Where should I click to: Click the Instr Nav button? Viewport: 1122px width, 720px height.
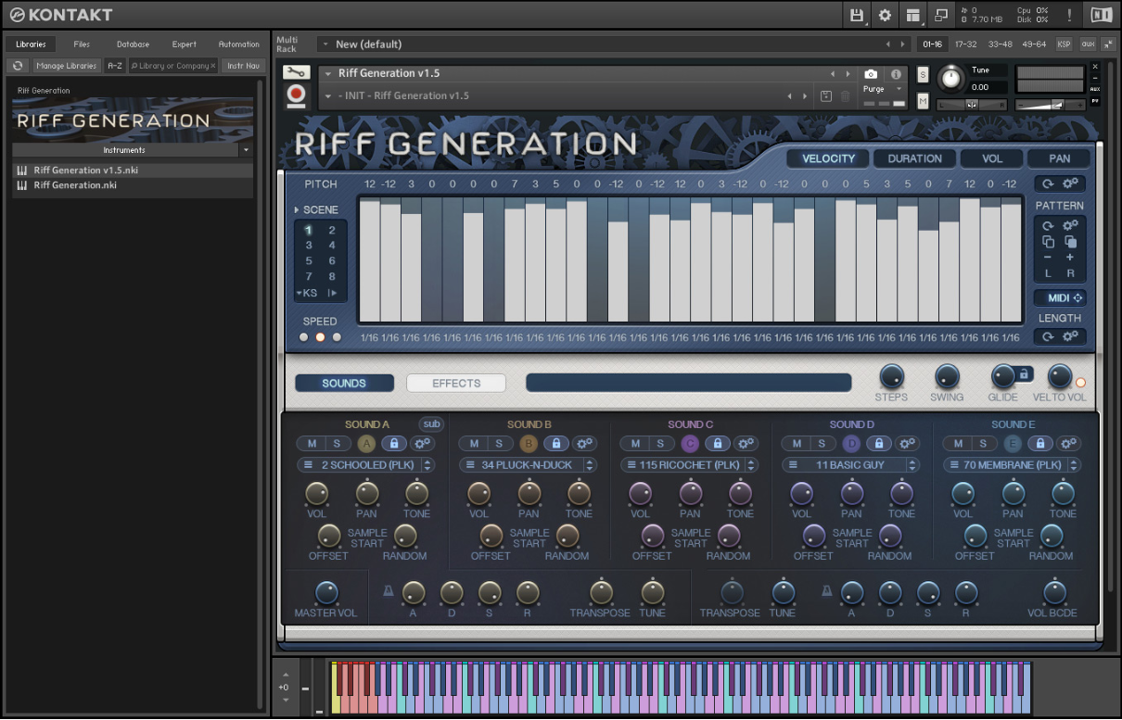[x=243, y=66]
